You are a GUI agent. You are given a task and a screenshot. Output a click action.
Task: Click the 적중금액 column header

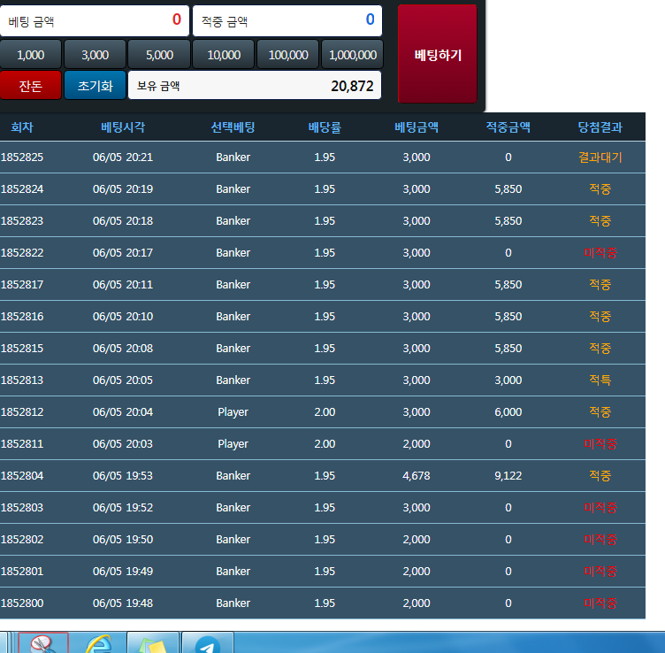pyautogui.click(x=508, y=127)
